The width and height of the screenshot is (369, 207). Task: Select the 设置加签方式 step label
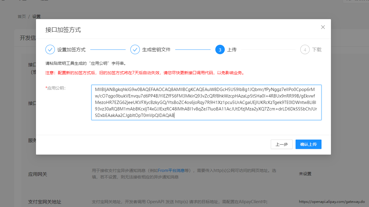71,50
